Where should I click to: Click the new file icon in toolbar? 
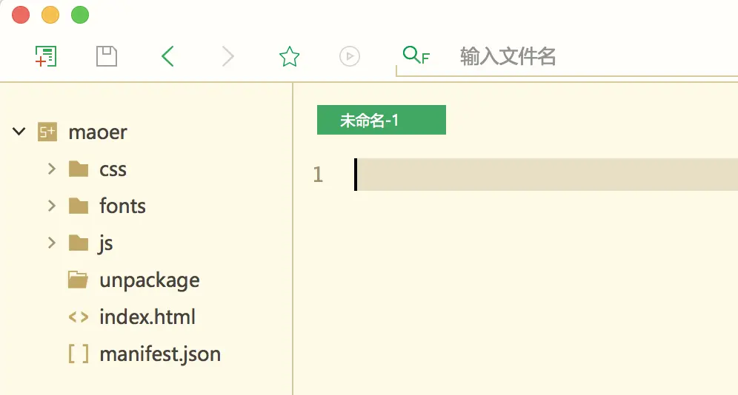coord(46,56)
